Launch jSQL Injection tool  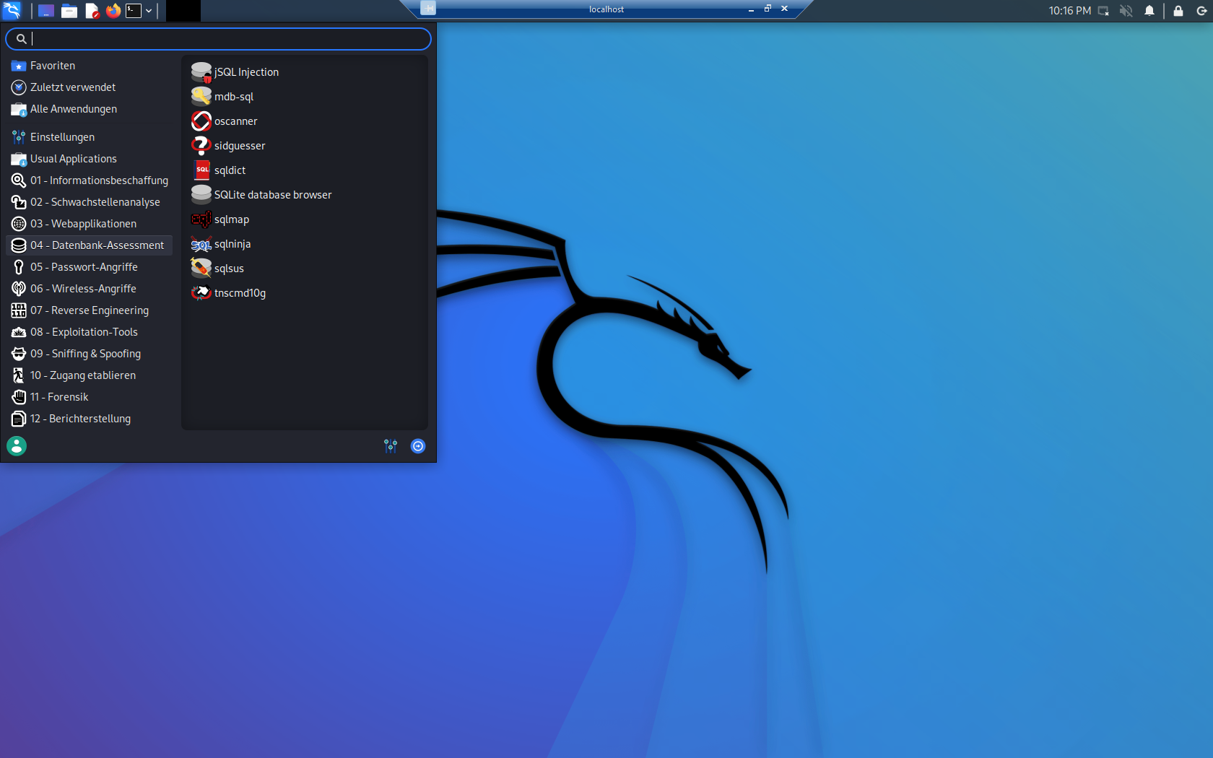[x=305, y=72]
